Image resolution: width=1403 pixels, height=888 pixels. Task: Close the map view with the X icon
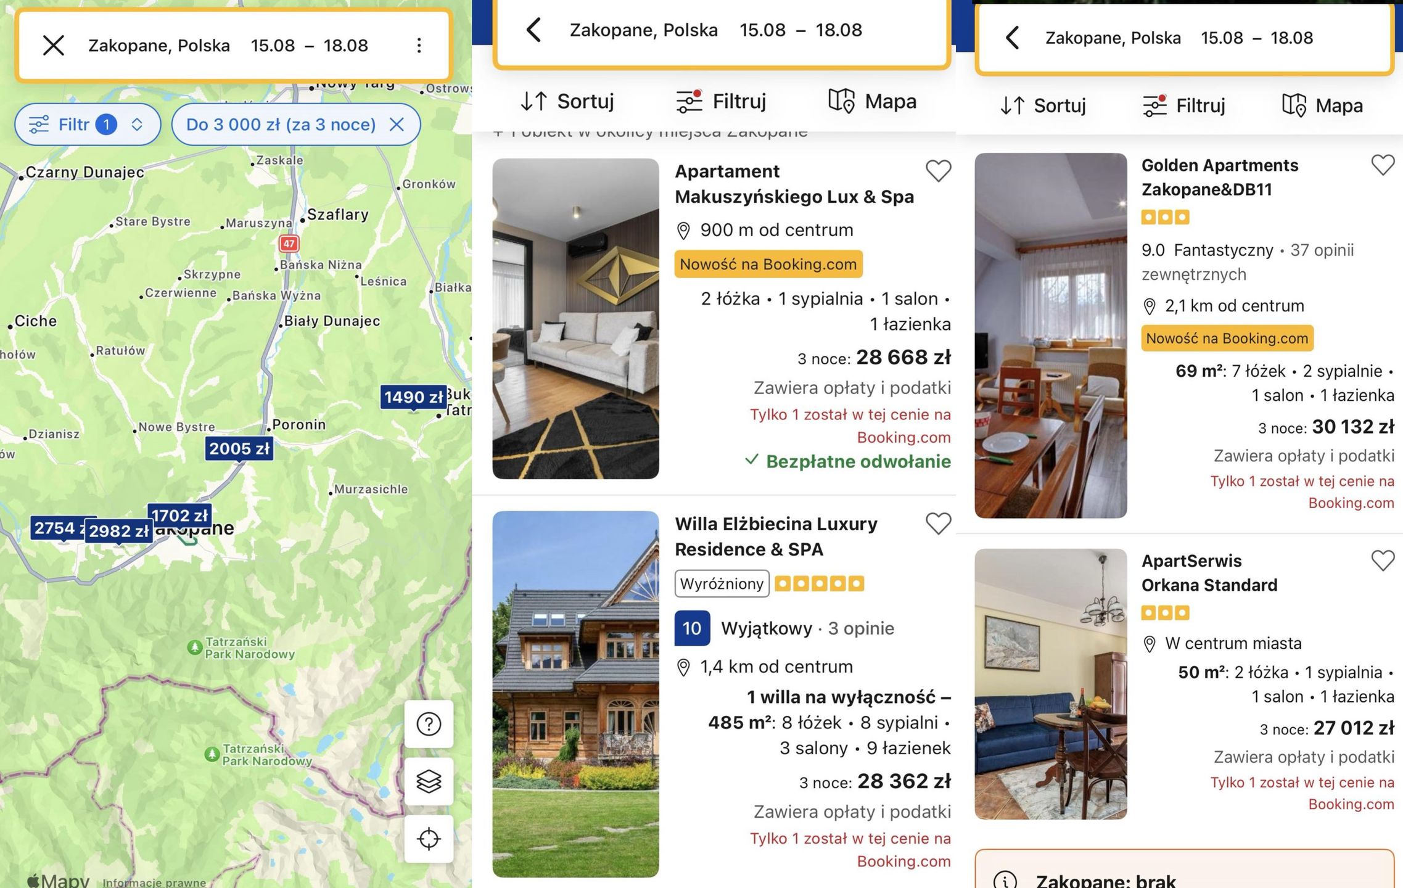[54, 45]
